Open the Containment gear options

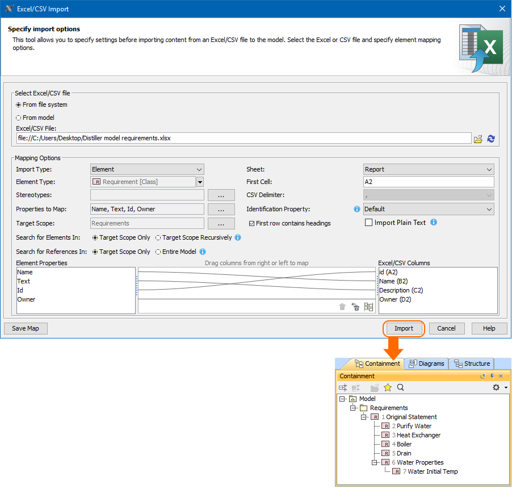coord(496,387)
